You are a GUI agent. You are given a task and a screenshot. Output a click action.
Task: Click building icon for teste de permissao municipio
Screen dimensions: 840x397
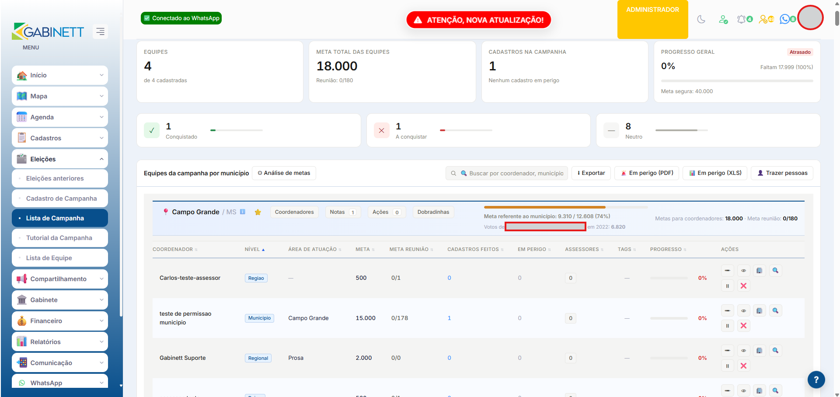(x=760, y=311)
